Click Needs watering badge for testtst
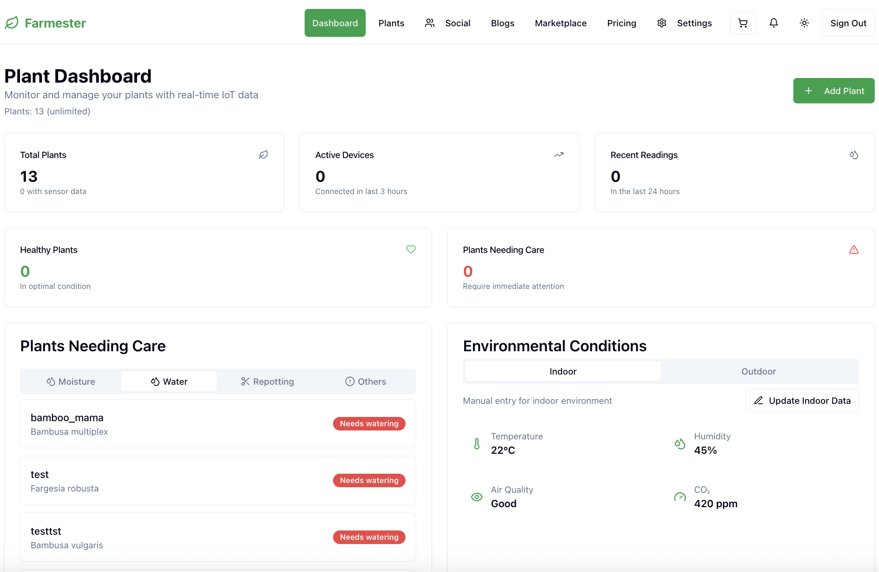The width and height of the screenshot is (879, 572). 369,537
